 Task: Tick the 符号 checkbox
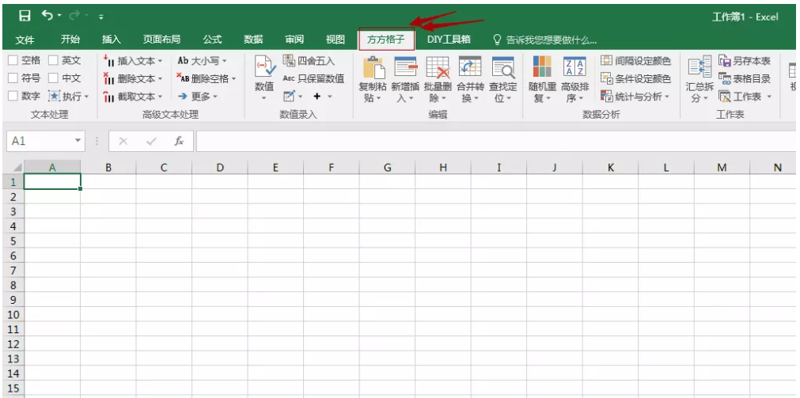(13, 78)
